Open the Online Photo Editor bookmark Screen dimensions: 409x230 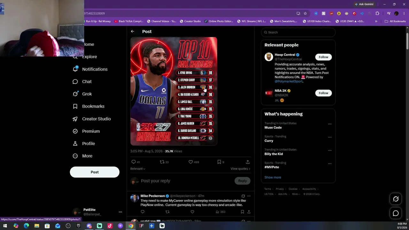219,21
